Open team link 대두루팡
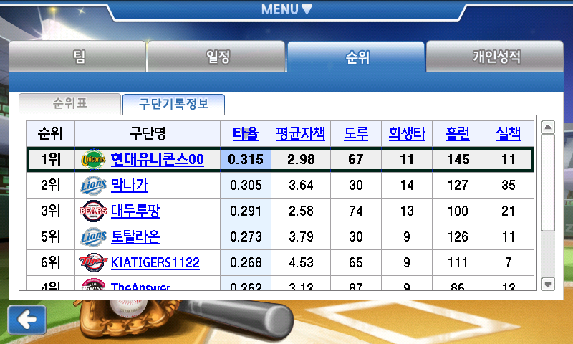 pyautogui.click(x=135, y=211)
